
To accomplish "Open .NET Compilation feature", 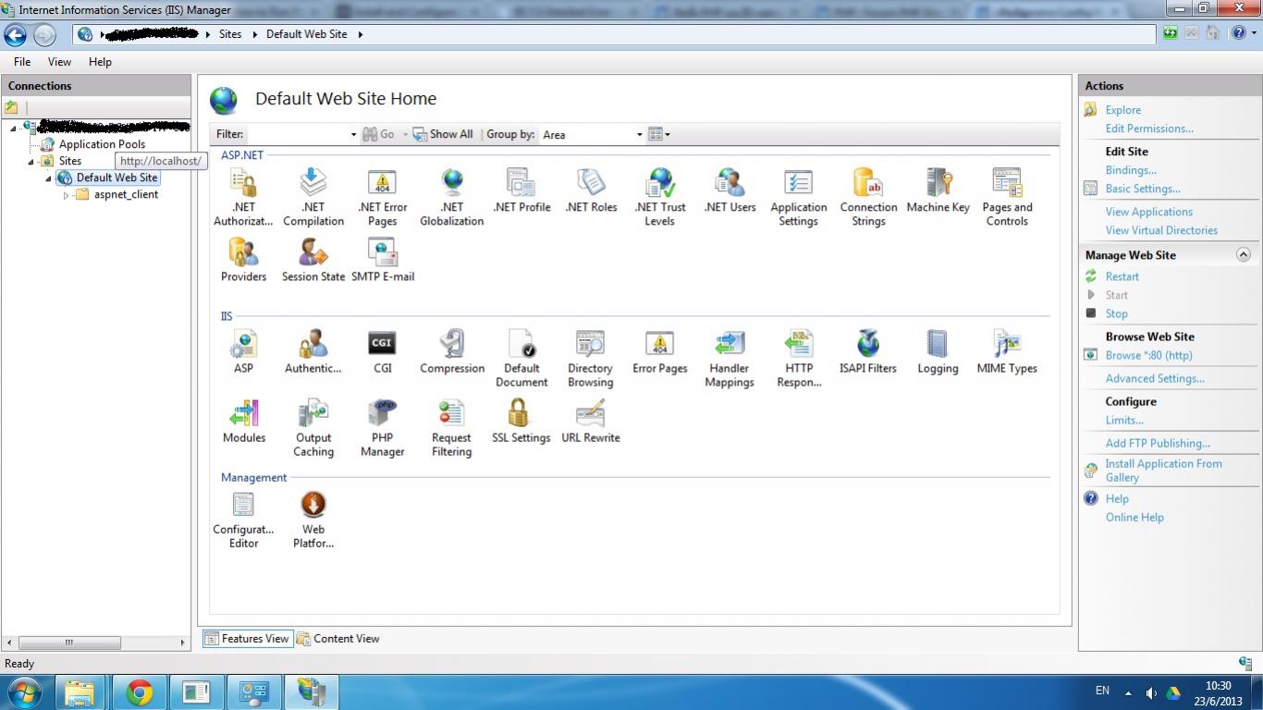I will (x=313, y=197).
